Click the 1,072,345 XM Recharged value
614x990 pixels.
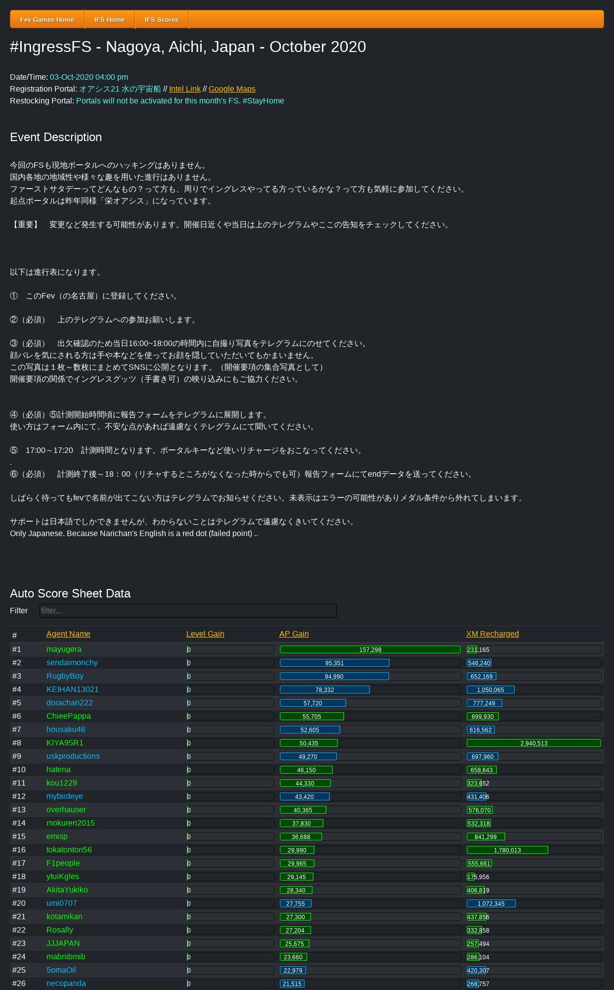coord(491,904)
